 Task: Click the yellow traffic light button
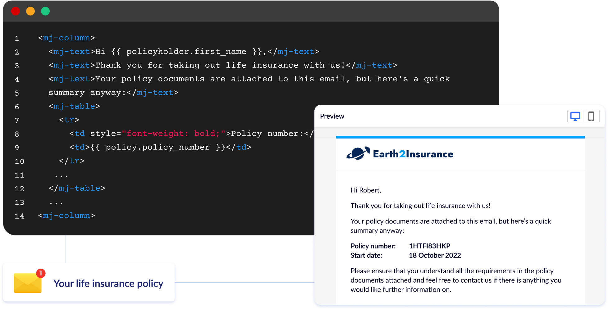pos(30,11)
